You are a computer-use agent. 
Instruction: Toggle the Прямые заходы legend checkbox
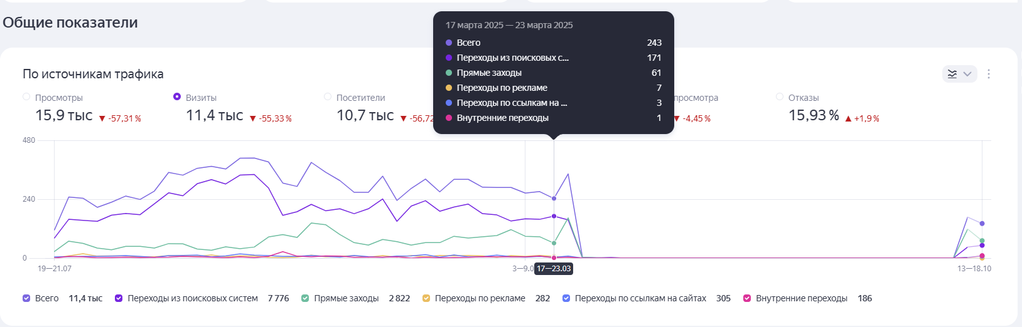point(305,298)
